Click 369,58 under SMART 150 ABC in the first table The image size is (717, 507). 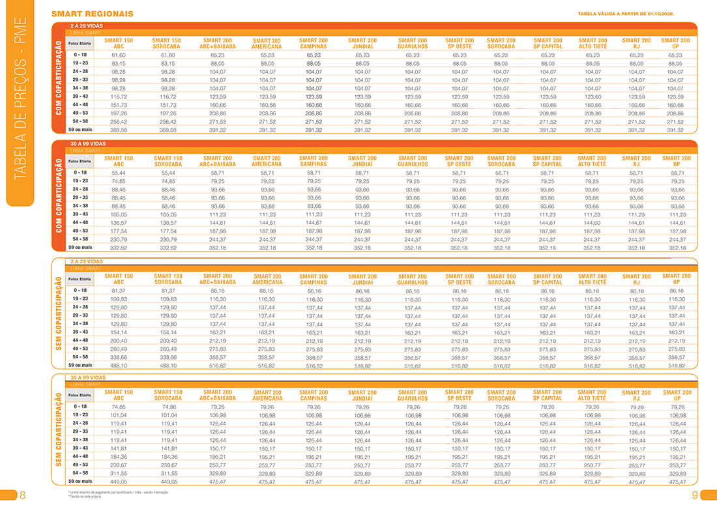119,130
